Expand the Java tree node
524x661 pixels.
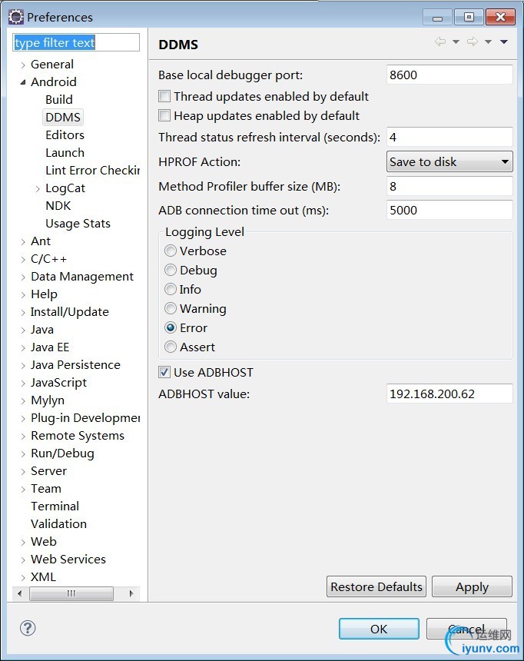[x=23, y=330]
